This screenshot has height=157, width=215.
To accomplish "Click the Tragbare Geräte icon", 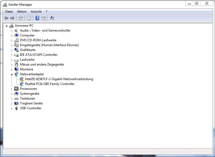I will (16, 103).
